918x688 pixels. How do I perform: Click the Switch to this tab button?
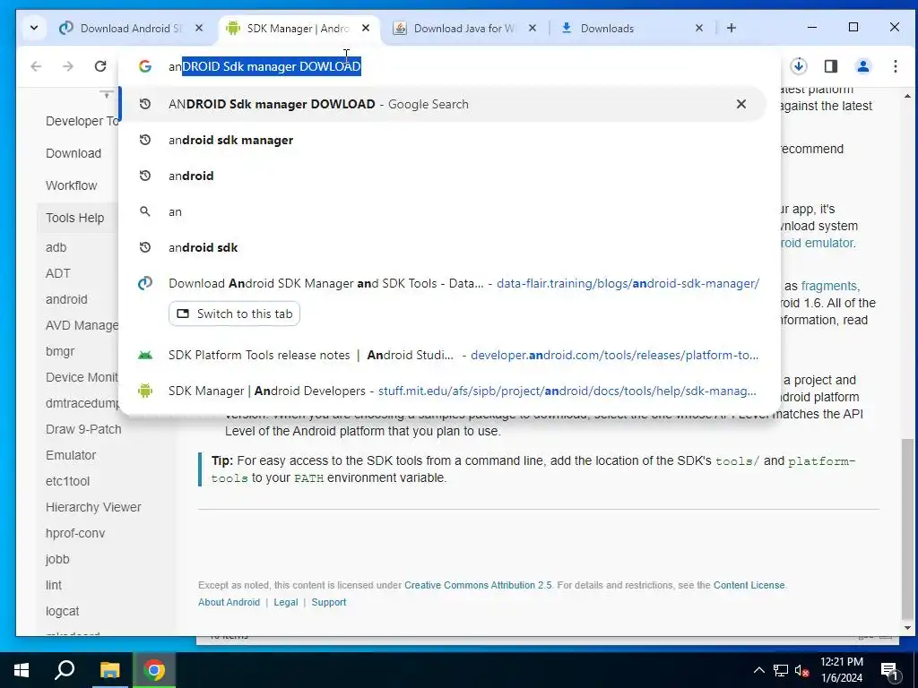[x=234, y=314]
